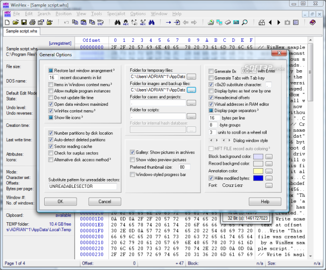Image resolution: width=326 pixels, height=270 pixels.
Task: Click the black right triangle toolbar icon
Action: [x=279, y=22]
